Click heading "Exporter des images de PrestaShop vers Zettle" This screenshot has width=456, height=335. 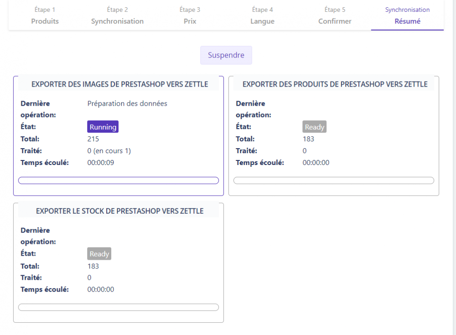click(119, 84)
